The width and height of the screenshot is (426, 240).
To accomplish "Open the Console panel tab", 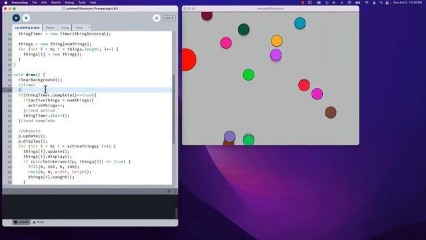I will (x=21, y=222).
